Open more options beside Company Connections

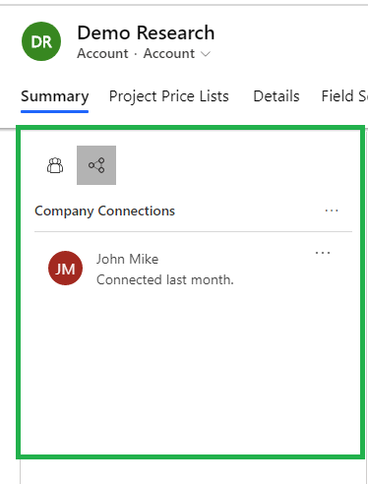click(x=332, y=211)
